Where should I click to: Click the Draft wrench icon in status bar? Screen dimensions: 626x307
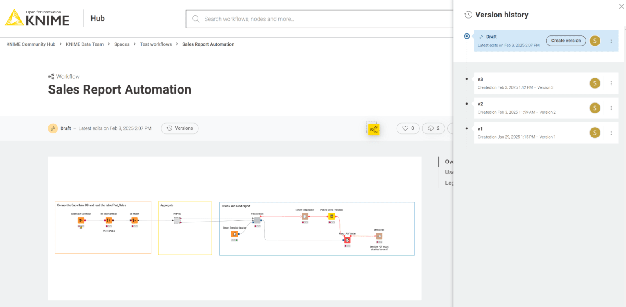(x=53, y=128)
